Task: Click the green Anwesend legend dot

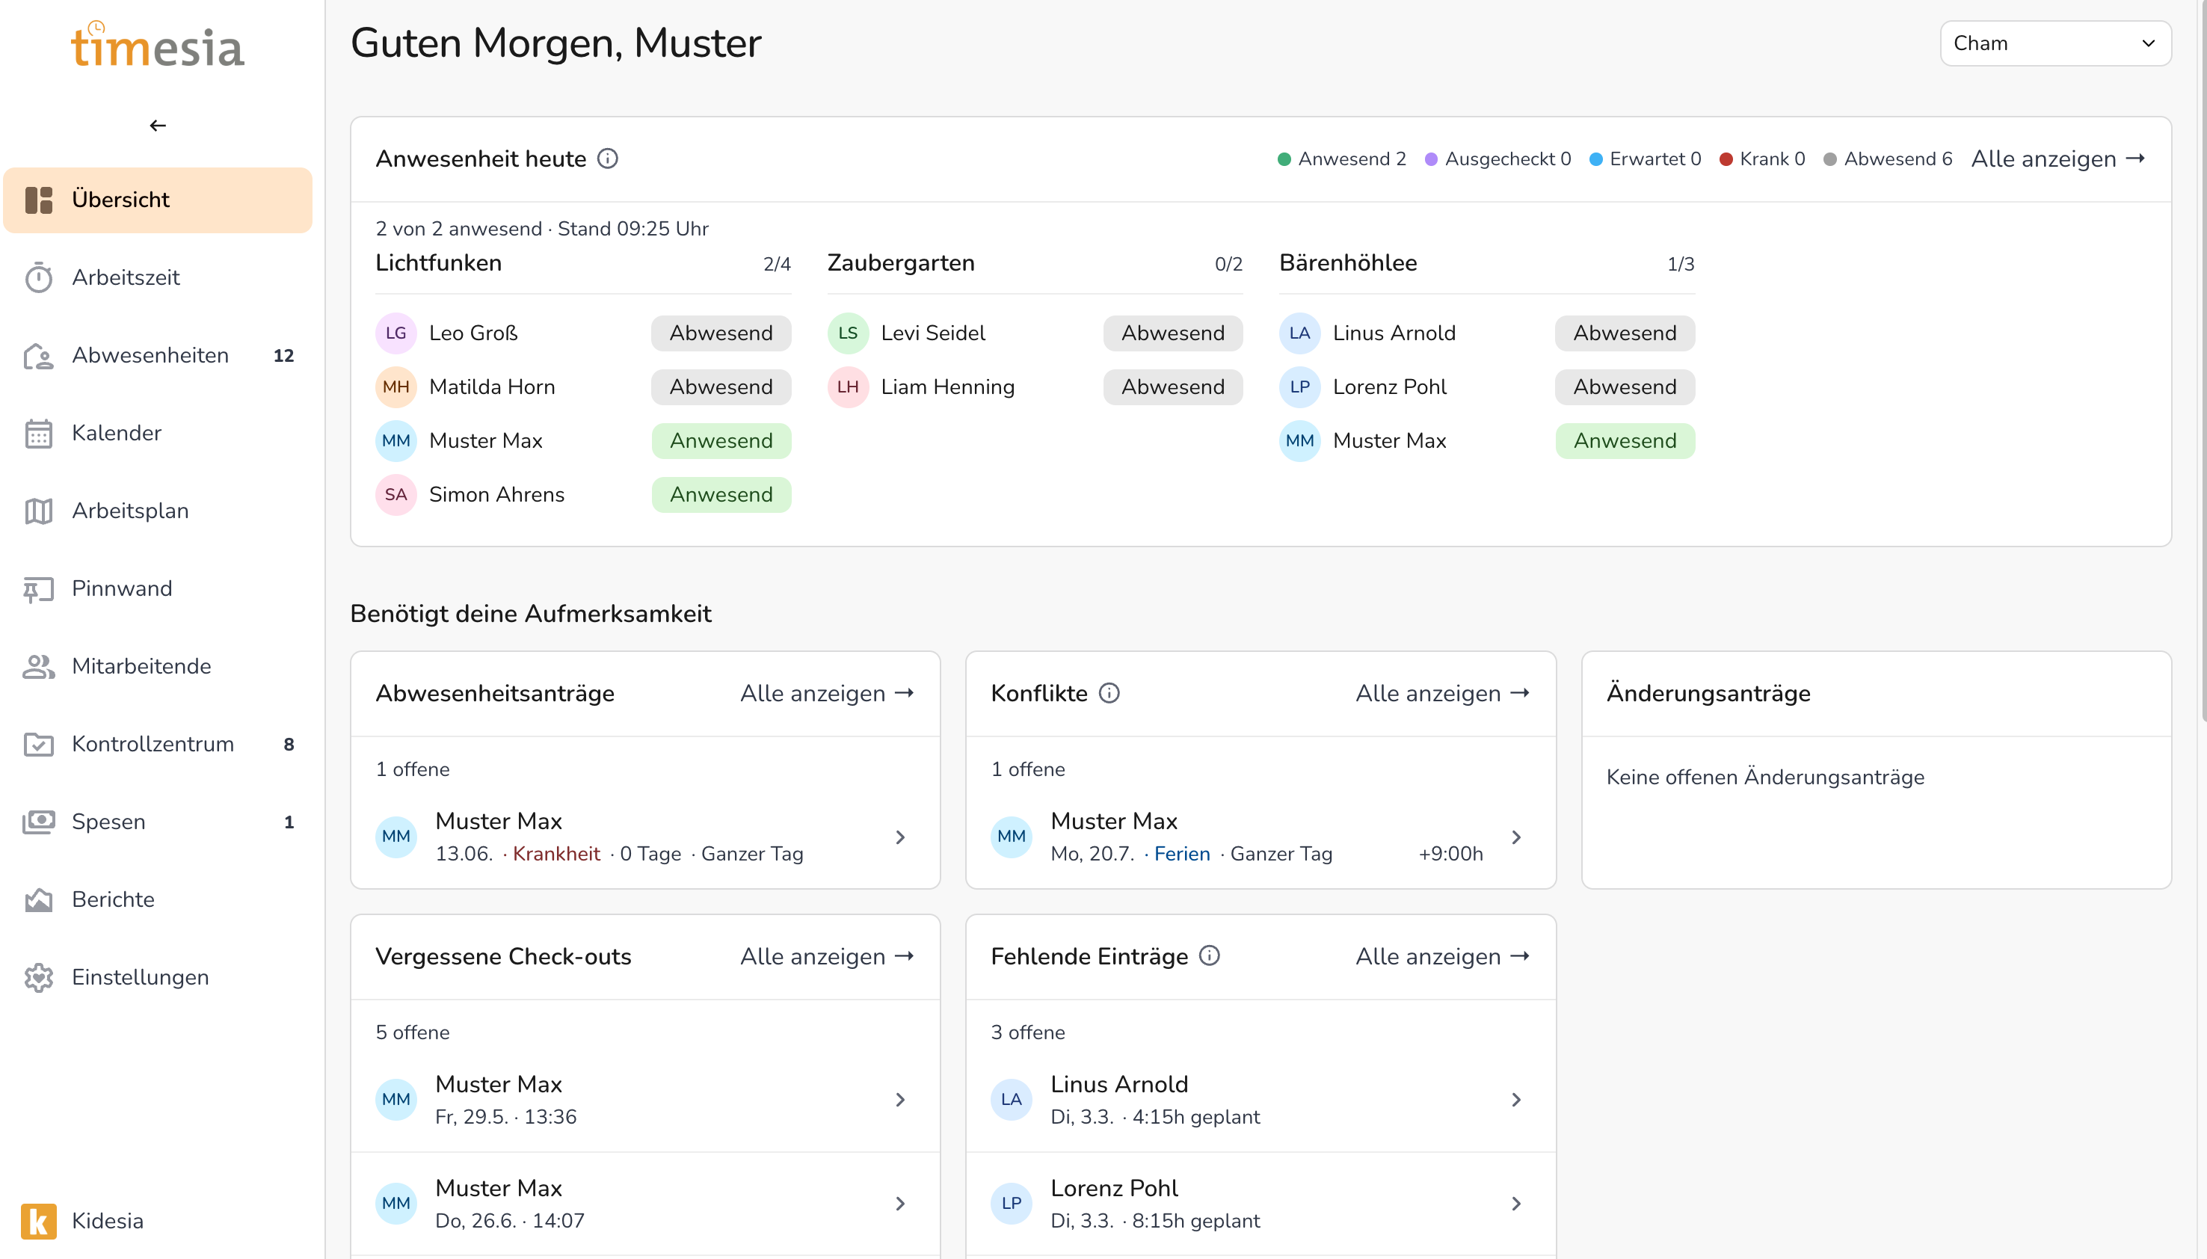Action: pos(1284,159)
